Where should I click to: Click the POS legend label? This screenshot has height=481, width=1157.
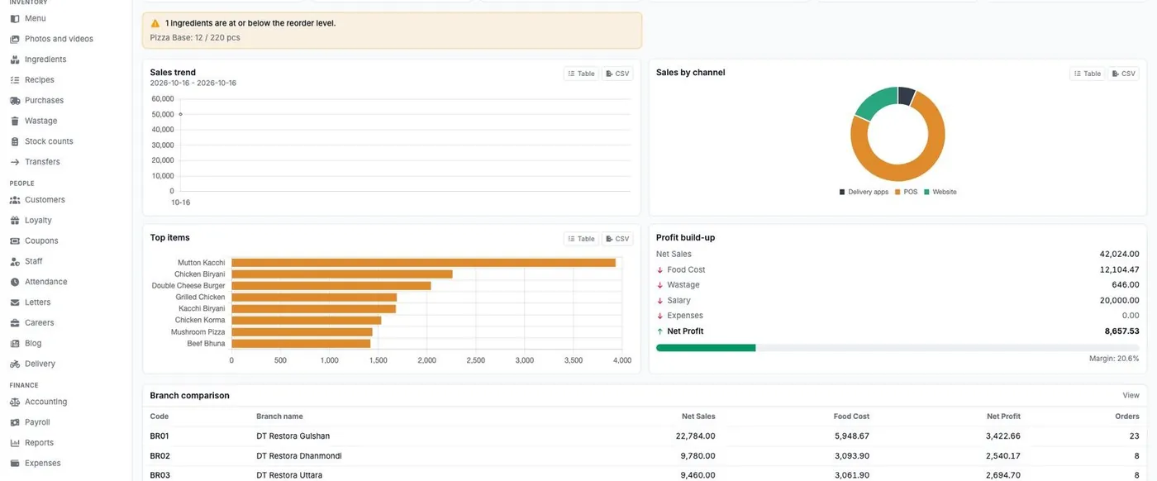point(910,192)
